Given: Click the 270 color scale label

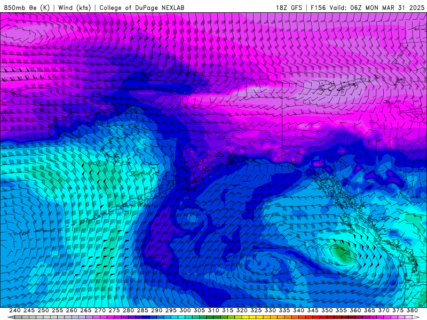Looking at the screenshot, I should tap(100, 310).
